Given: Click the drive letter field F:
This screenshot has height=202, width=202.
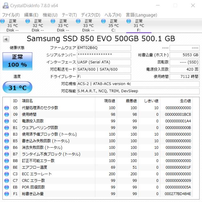Looking at the screenshot, I should coord(104,77).
